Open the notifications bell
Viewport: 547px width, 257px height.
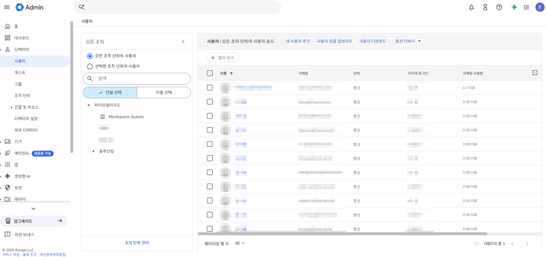coord(471,8)
